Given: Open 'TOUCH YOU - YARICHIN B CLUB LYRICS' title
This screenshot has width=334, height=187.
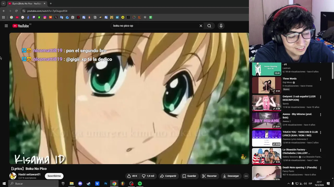Looking at the screenshot, I should point(300,134).
